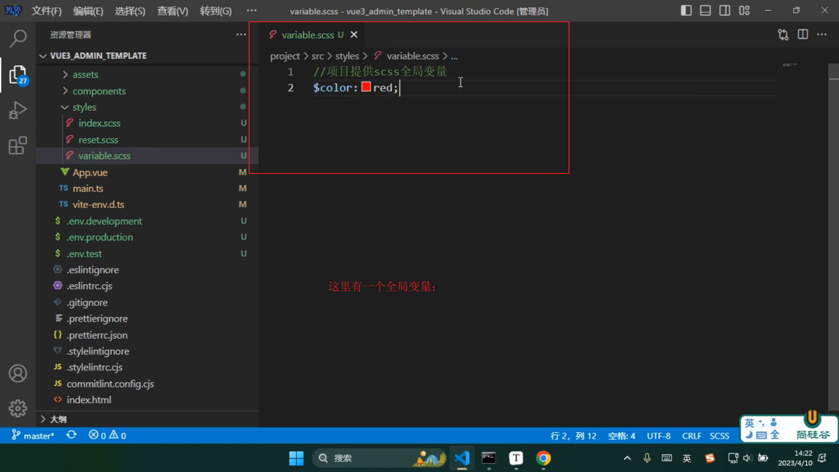Open the 查看(V) menu
Image resolution: width=839 pixels, height=472 pixels.
tap(173, 11)
